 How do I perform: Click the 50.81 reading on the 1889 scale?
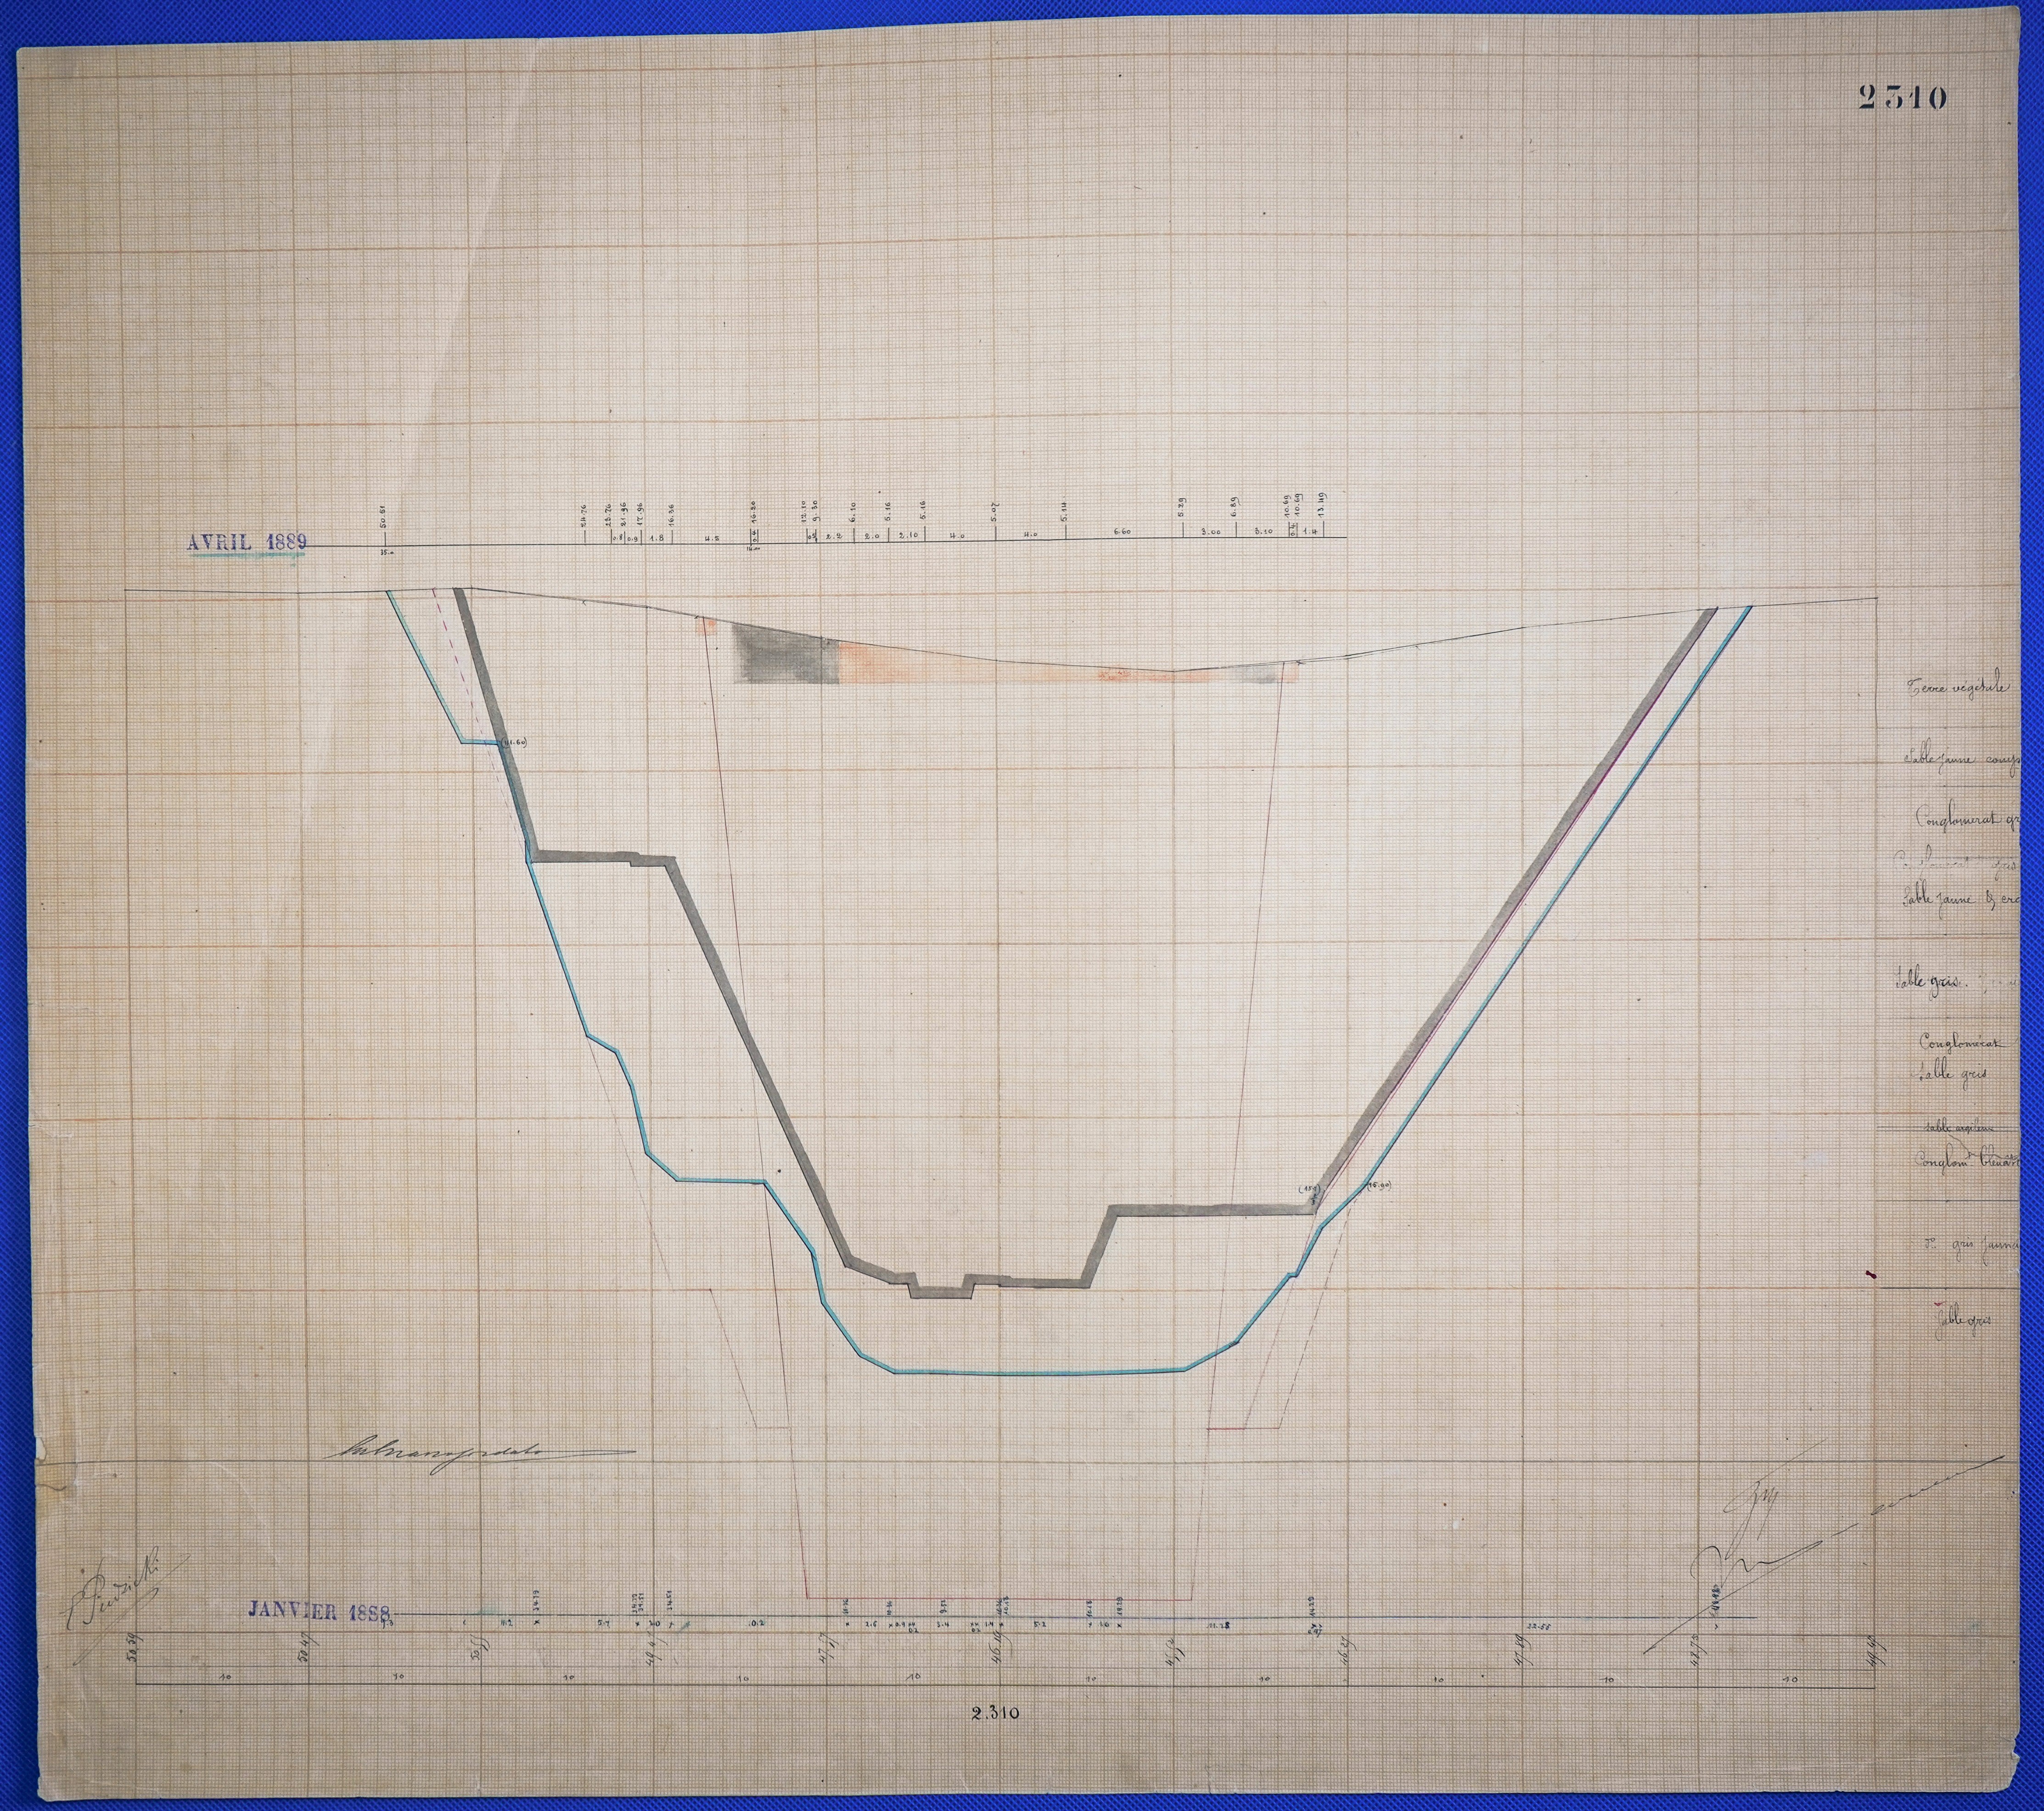(384, 518)
